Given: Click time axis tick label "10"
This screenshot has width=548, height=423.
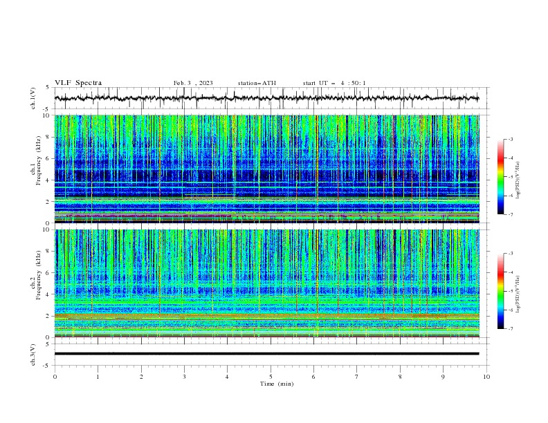Looking at the screenshot, I should [486, 377].
